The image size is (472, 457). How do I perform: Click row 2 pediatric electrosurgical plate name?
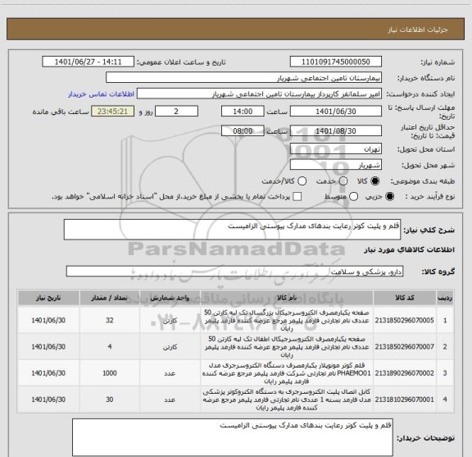point(287,347)
